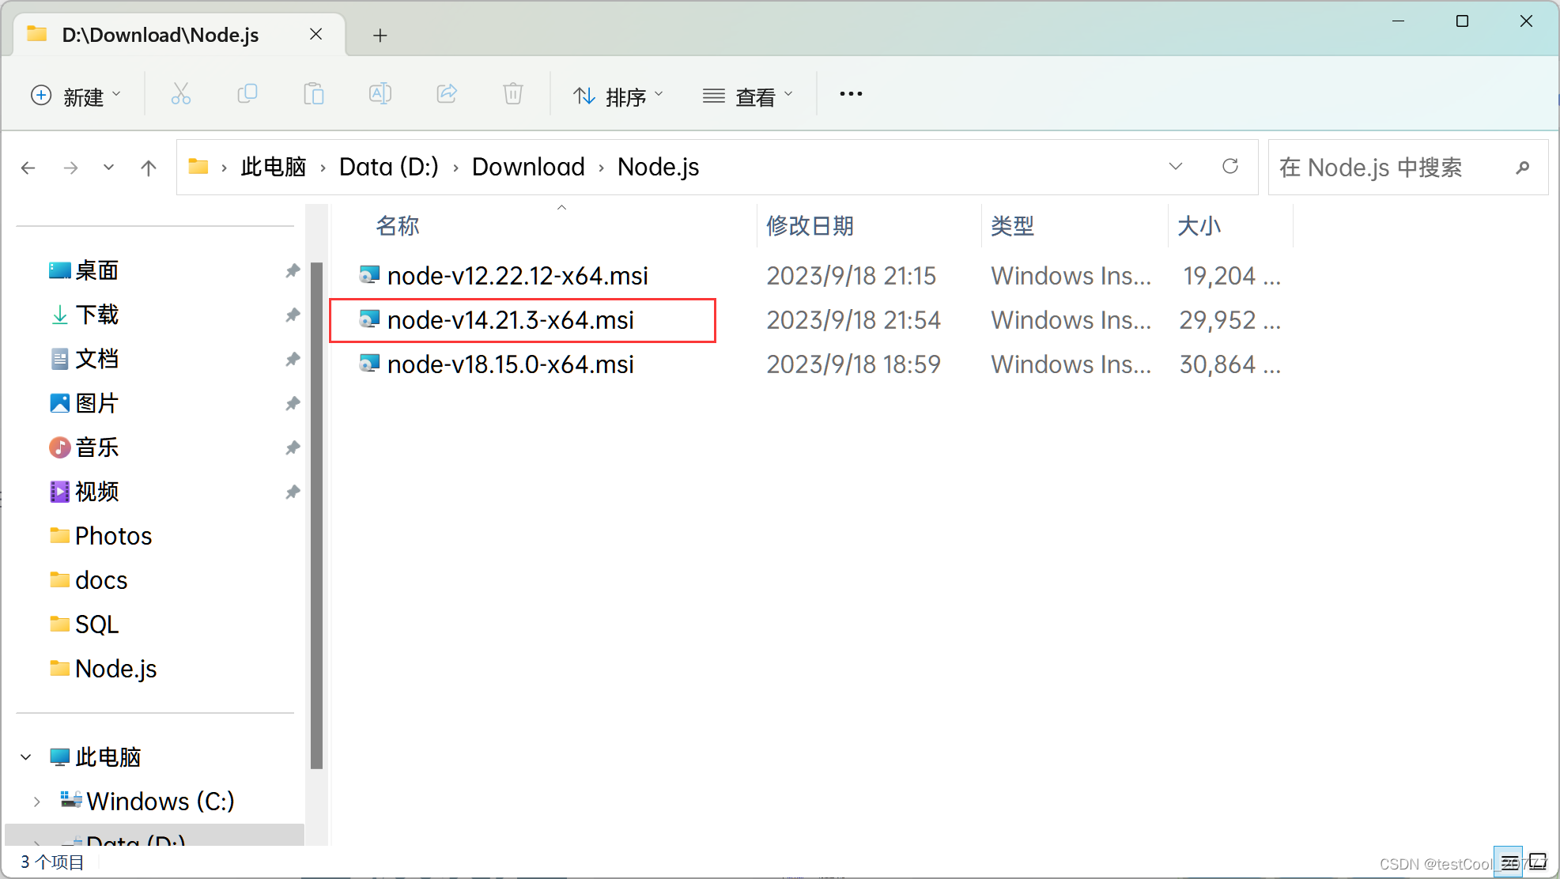1560x879 pixels.
Task: Open the see more (...) toolbar menu
Action: coord(850,94)
